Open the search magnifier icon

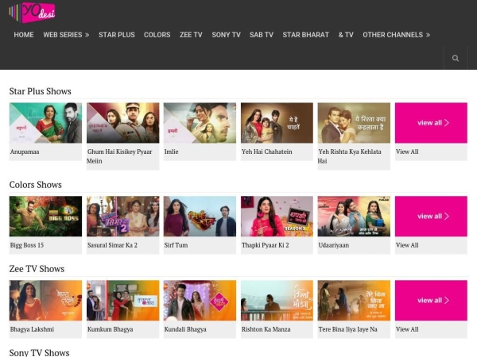(x=456, y=58)
